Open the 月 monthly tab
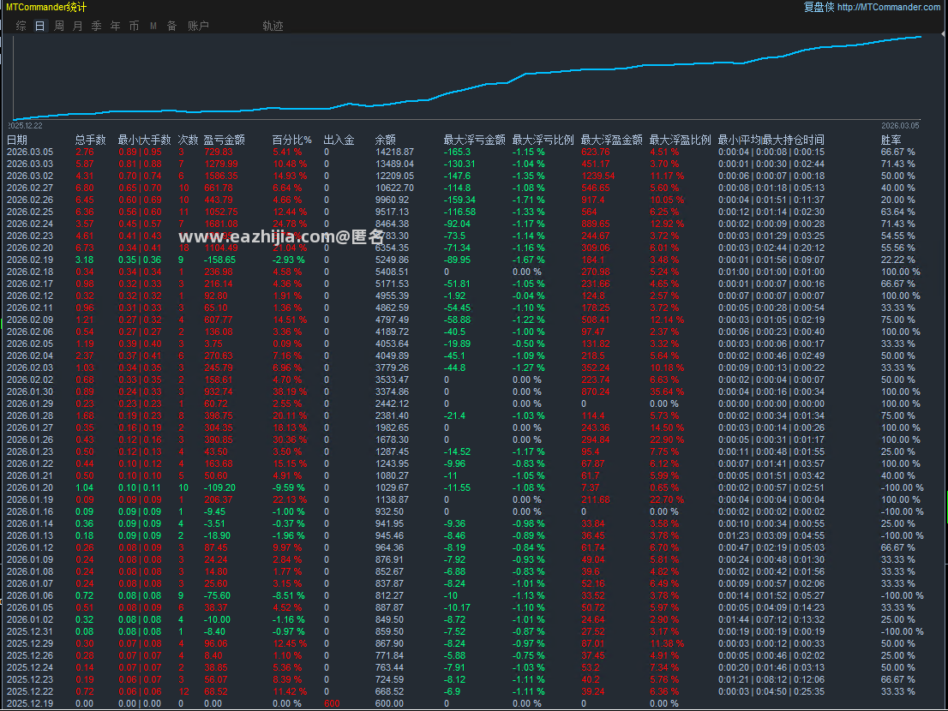This screenshot has width=948, height=711. coord(77,26)
